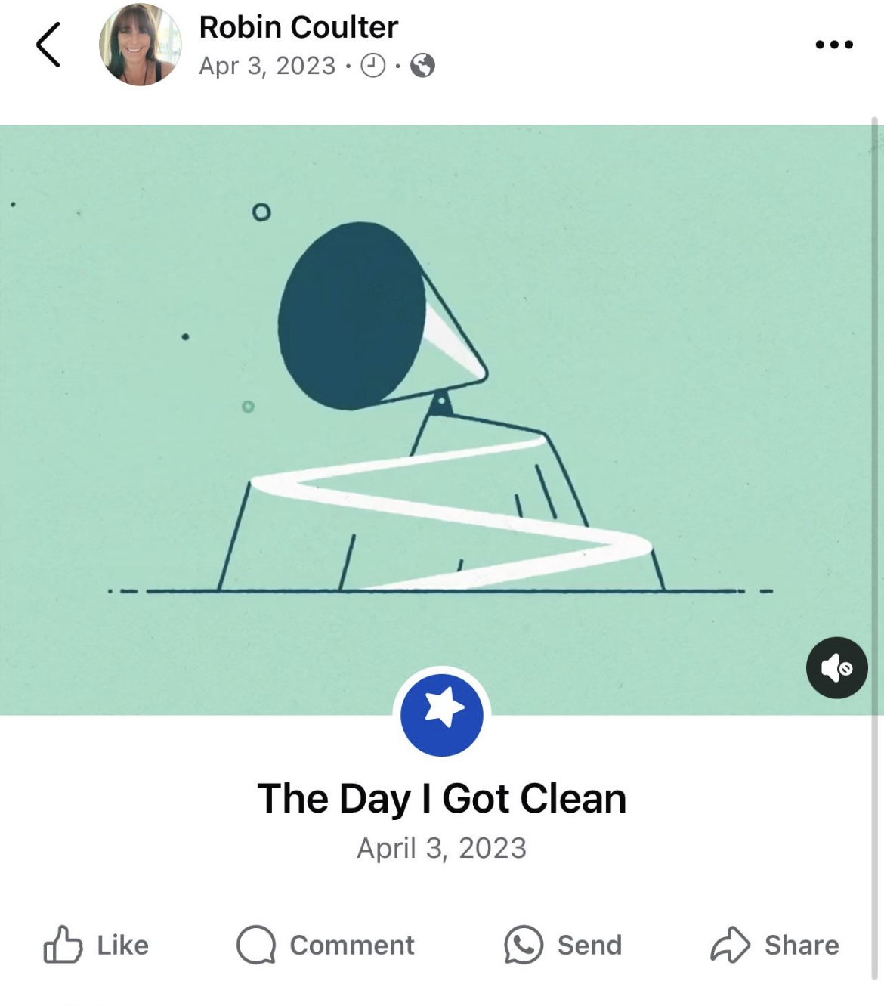This screenshot has width=884, height=1006.
Task: Click the Like label text
Action: [x=123, y=945]
